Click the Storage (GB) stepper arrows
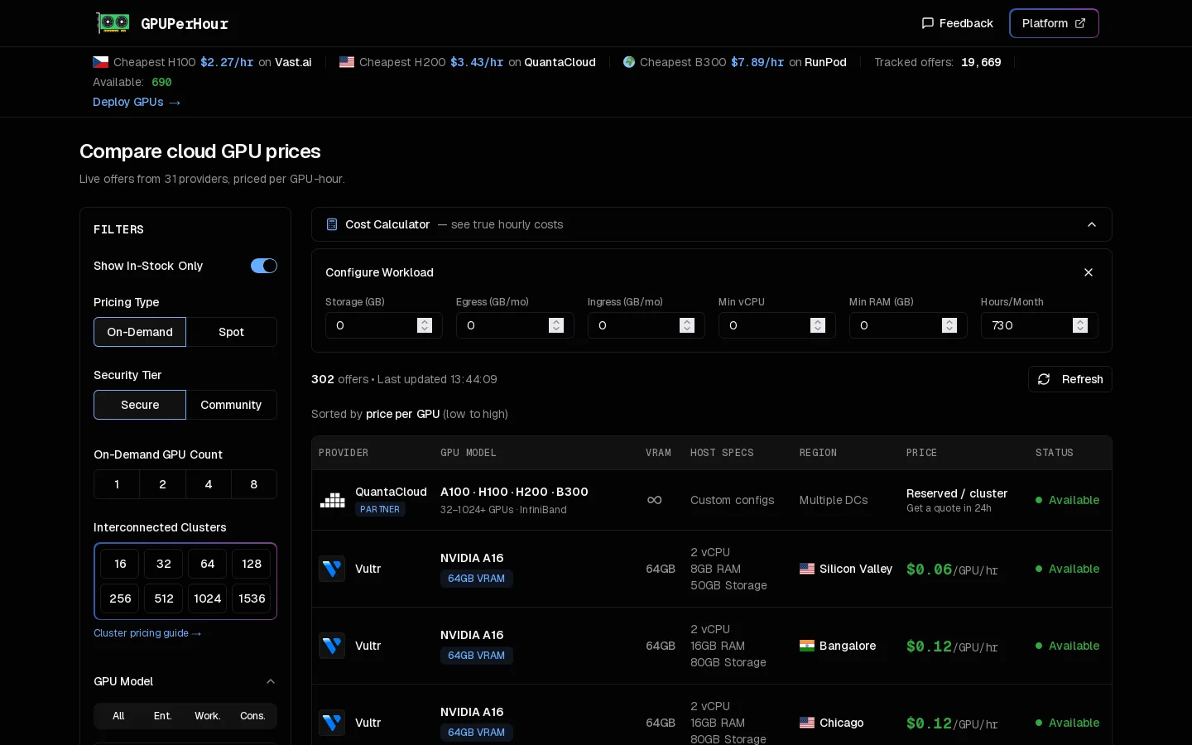 425,325
